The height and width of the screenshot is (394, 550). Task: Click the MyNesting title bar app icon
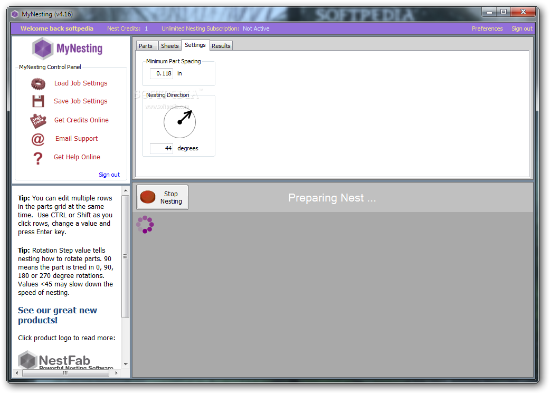point(15,14)
